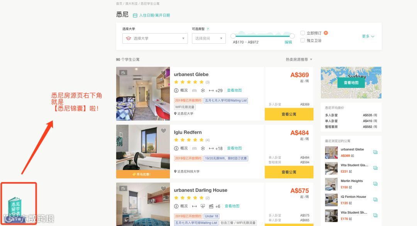
Task: Click compare icon next to Vita Student Gla...
Action: [375, 168]
